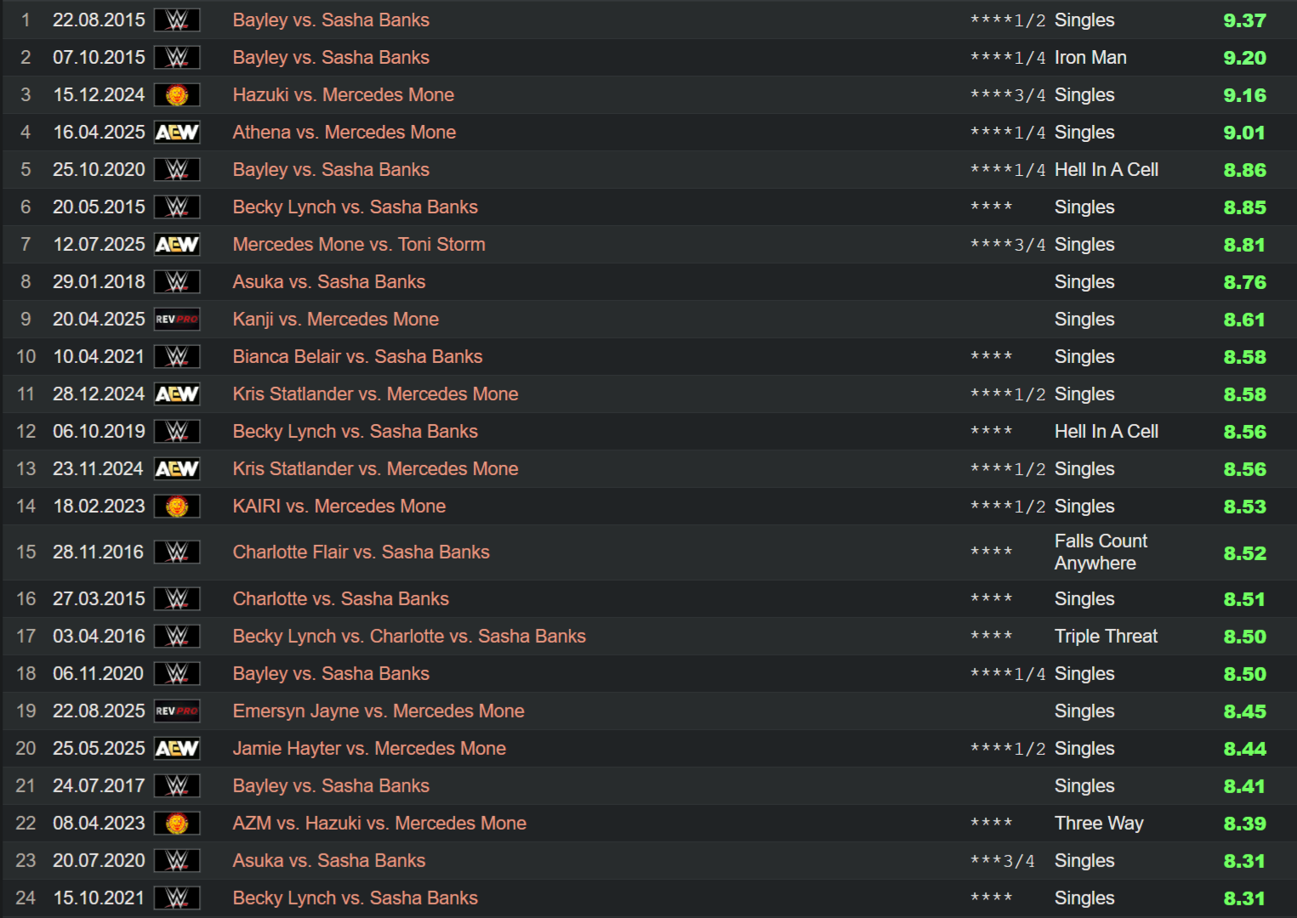Open the WWE logo in the 03.04.2016 row
1297x918 pixels.
pos(177,637)
